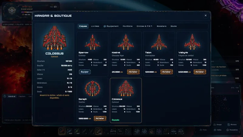Image resolution: width=243 pixels, height=137 pixels.
Task: Click the "25 000 CR" Kestrel price
Action: coord(117,72)
